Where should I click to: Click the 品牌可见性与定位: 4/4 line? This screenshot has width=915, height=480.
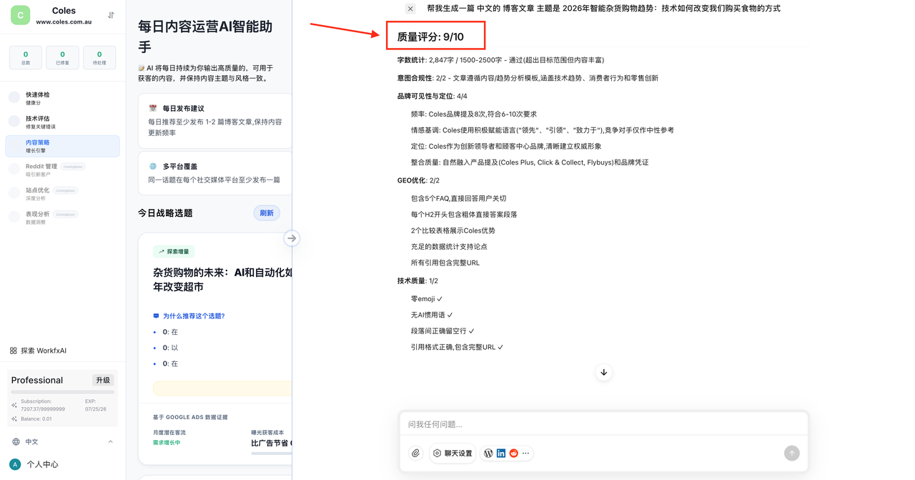[x=432, y=96]
